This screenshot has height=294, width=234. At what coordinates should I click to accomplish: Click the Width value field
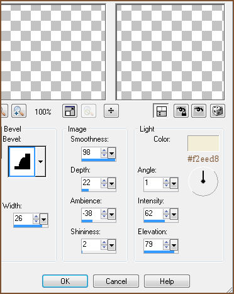(23, 218)
